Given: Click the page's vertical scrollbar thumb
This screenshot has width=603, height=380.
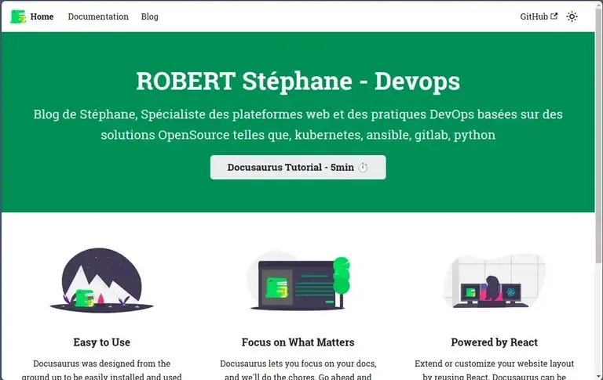Looking at the screenshot, I should (599, 134).
